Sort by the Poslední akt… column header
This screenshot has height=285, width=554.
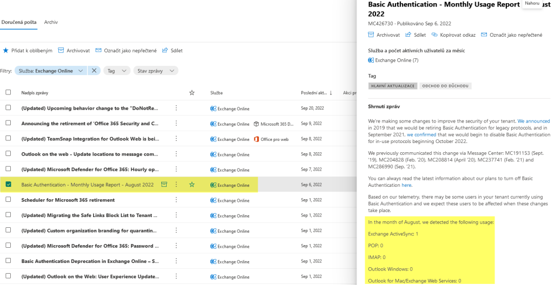click(316, 93)
